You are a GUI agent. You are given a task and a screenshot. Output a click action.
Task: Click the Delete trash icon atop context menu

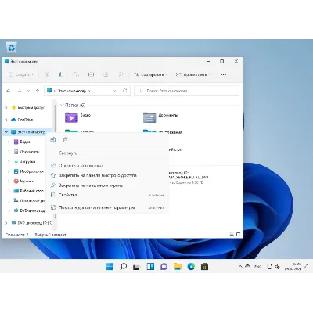[65, 140]
